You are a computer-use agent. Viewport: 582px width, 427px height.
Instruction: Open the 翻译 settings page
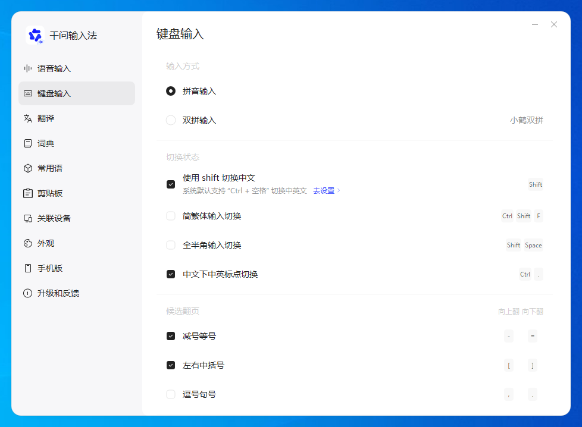(x=77, y=118)
